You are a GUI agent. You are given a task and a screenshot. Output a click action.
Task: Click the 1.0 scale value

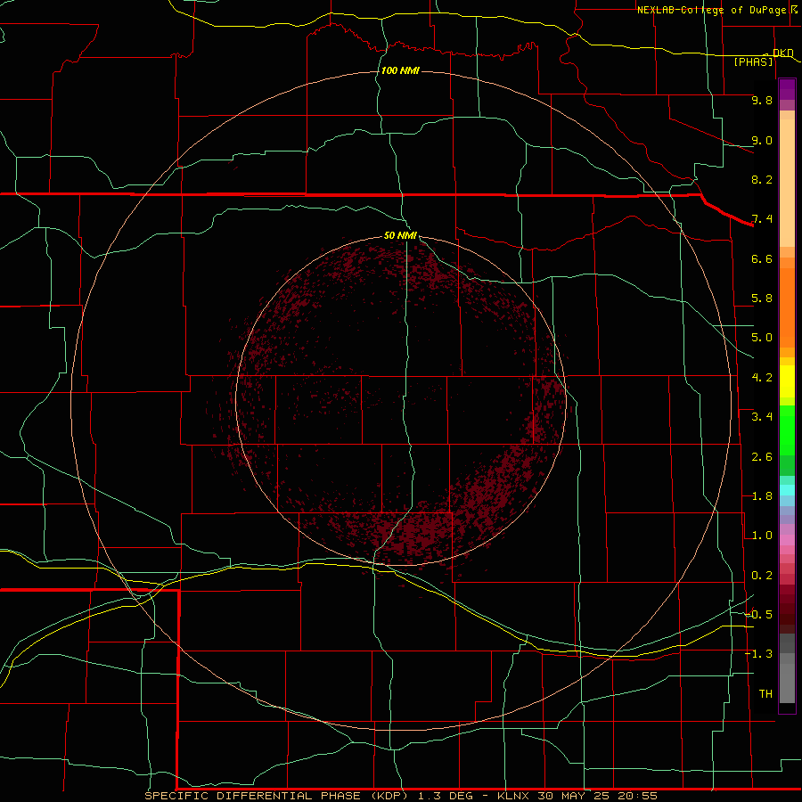click(x=762, y=536)
